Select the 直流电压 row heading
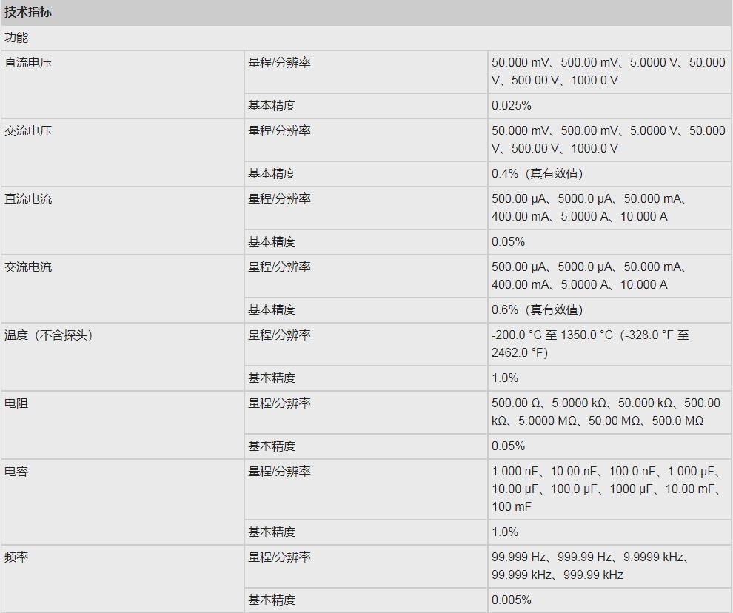Viewport: 733px width, 613px height. pos(28,63)
